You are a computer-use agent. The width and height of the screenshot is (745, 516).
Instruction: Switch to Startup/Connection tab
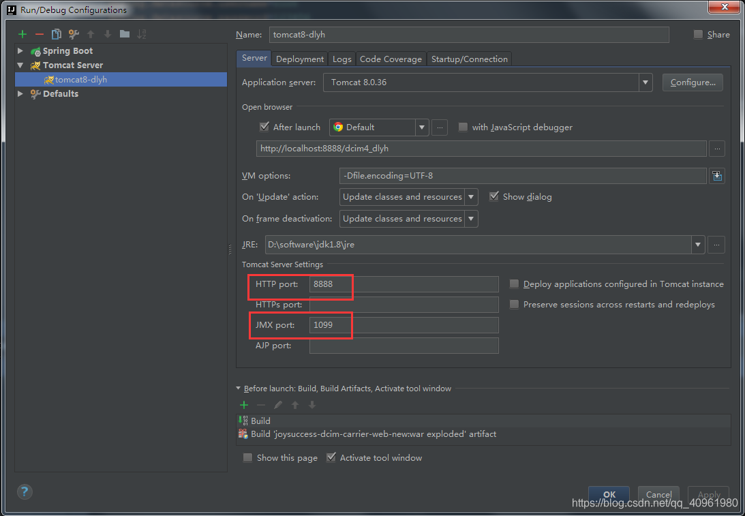(x=470, y=59)
